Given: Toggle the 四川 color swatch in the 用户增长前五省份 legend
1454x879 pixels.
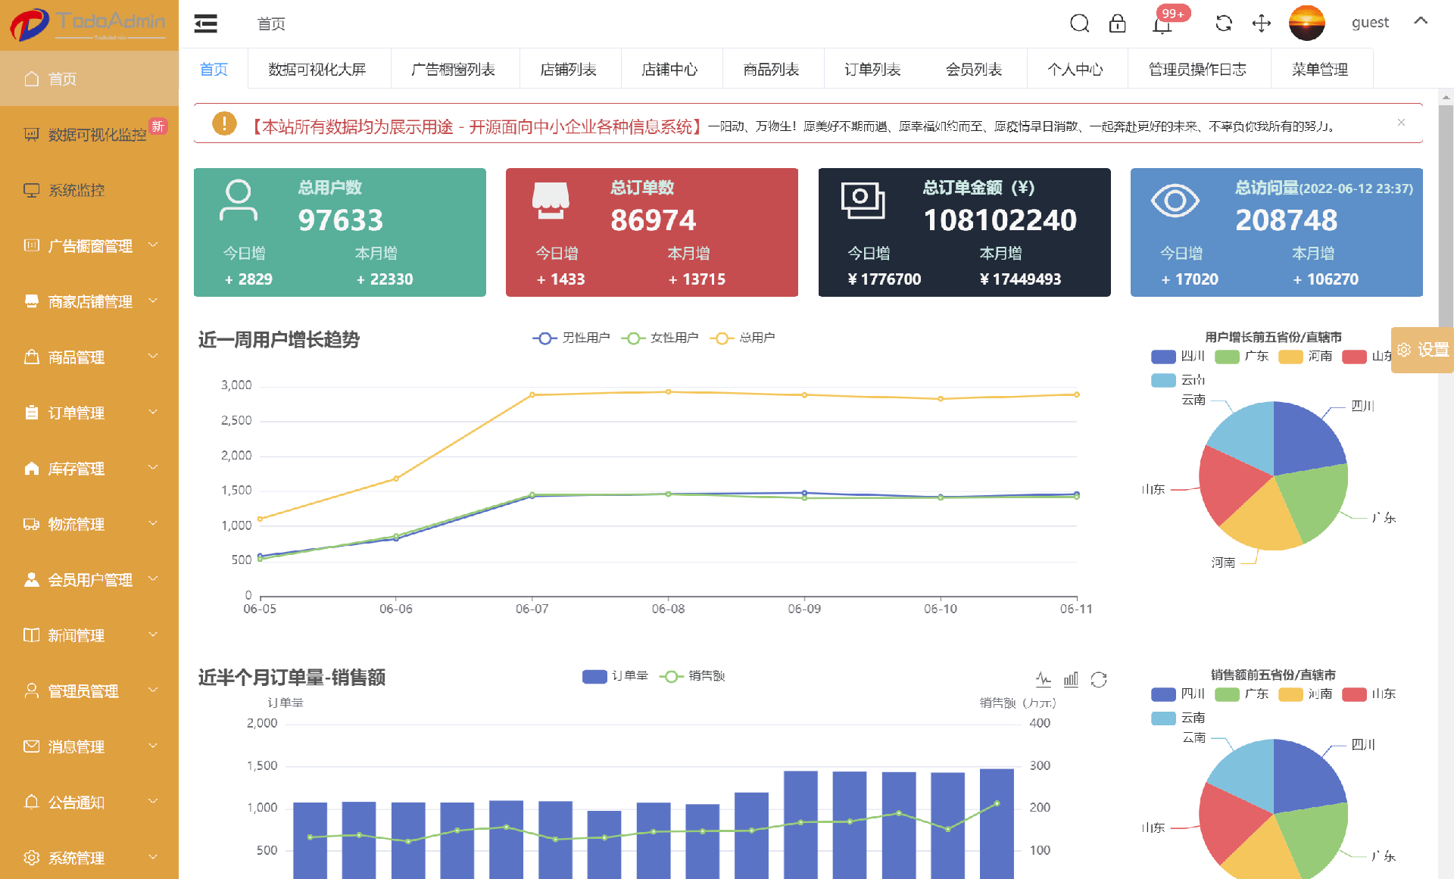Looking at the screenshot, I should pos(1163,357).
